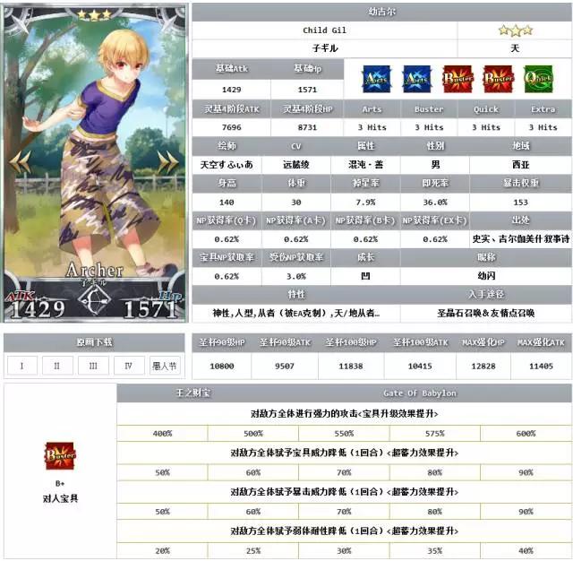Screen dimensions: 573x561
Task: Open original artwork stage III
Action: [93, 366]
